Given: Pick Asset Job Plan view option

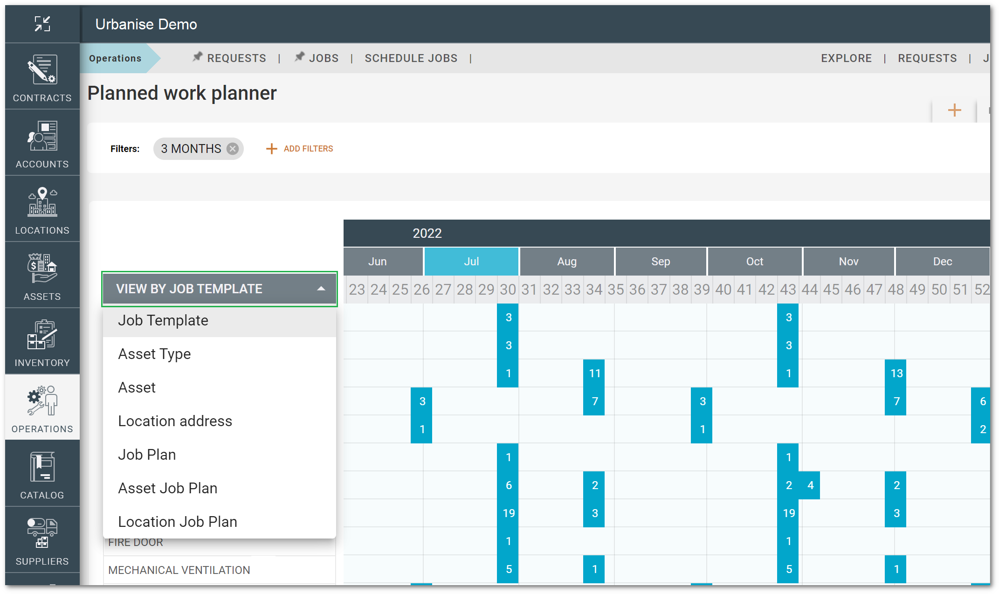Looking at the screenshot, I should (x=168, y=488).
